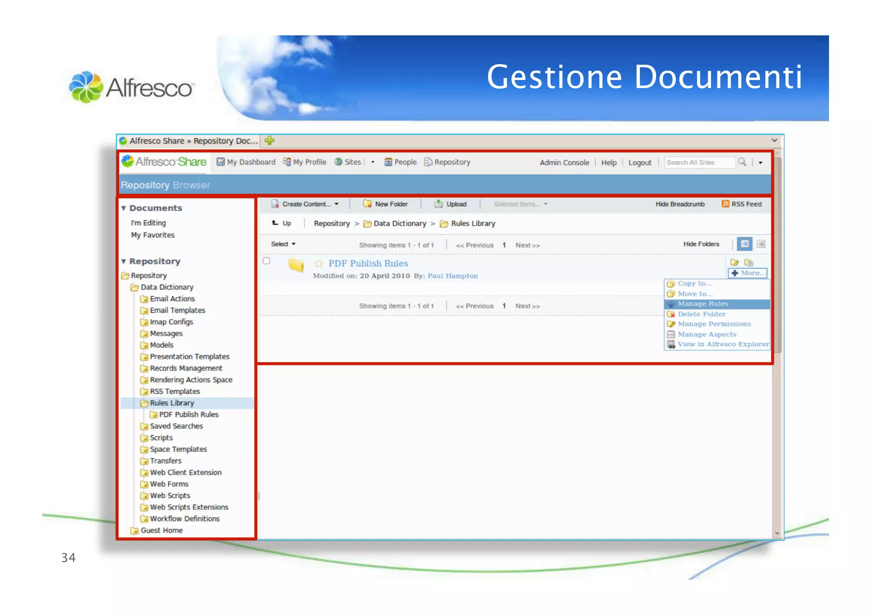
Task: Click Repository in the breadcrumb
Action: point(332,224)
